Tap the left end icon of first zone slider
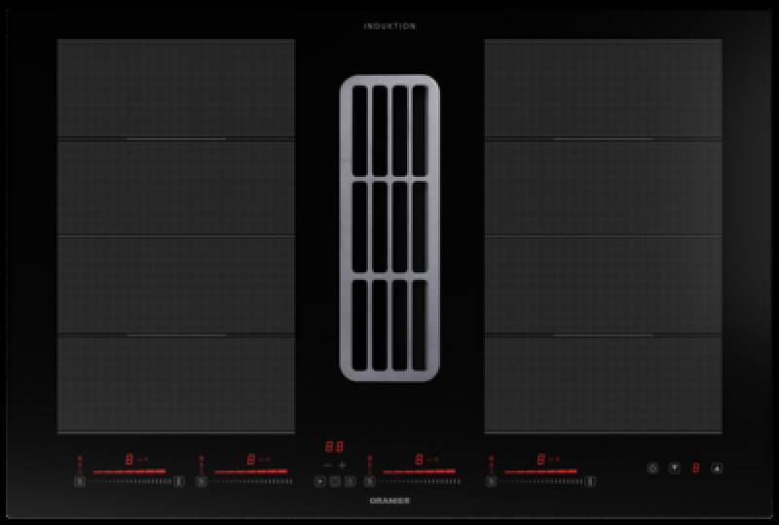Screen dimensions: 779x525 coord(79,480)
